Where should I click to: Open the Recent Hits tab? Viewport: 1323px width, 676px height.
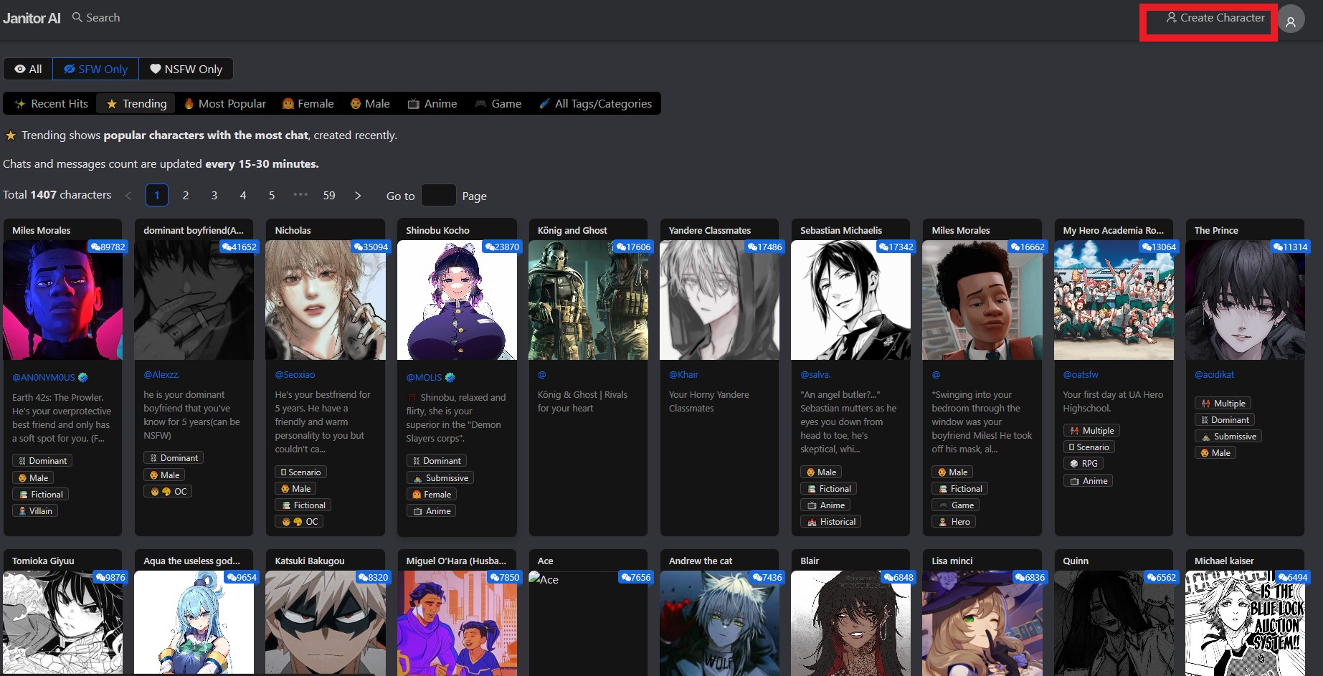coord(51,103)
